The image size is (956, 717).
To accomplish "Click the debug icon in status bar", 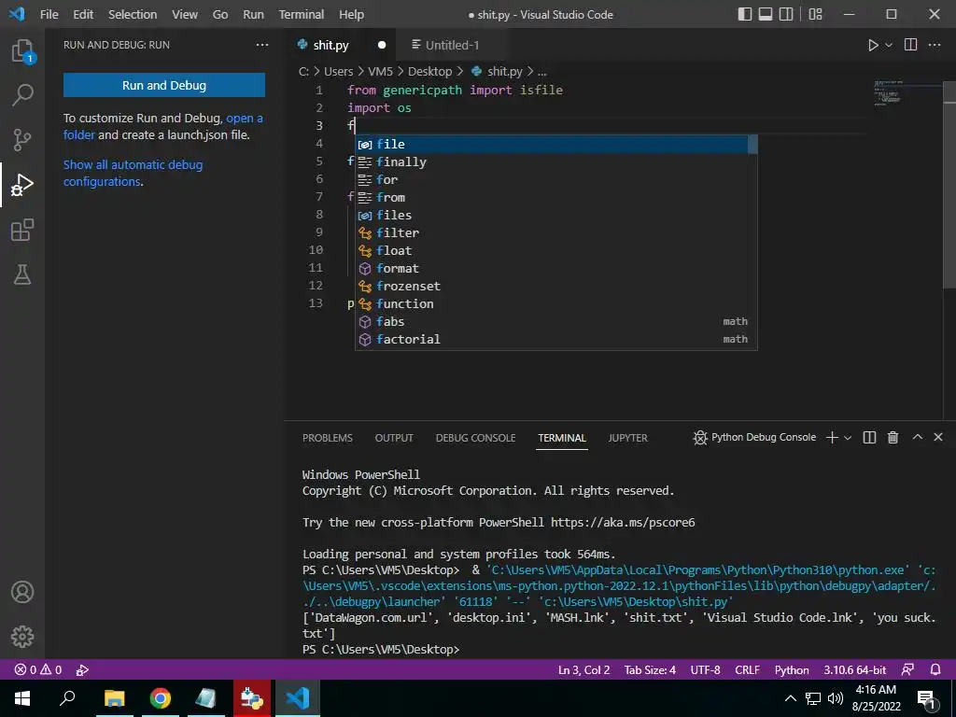I will [82, 670].
